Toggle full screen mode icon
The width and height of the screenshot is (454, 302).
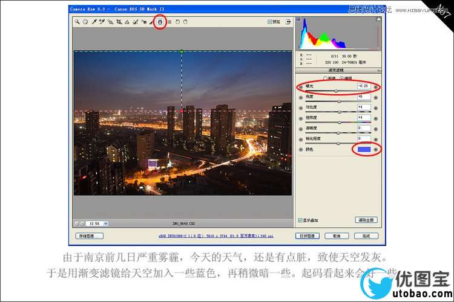[x=288, y=22]
